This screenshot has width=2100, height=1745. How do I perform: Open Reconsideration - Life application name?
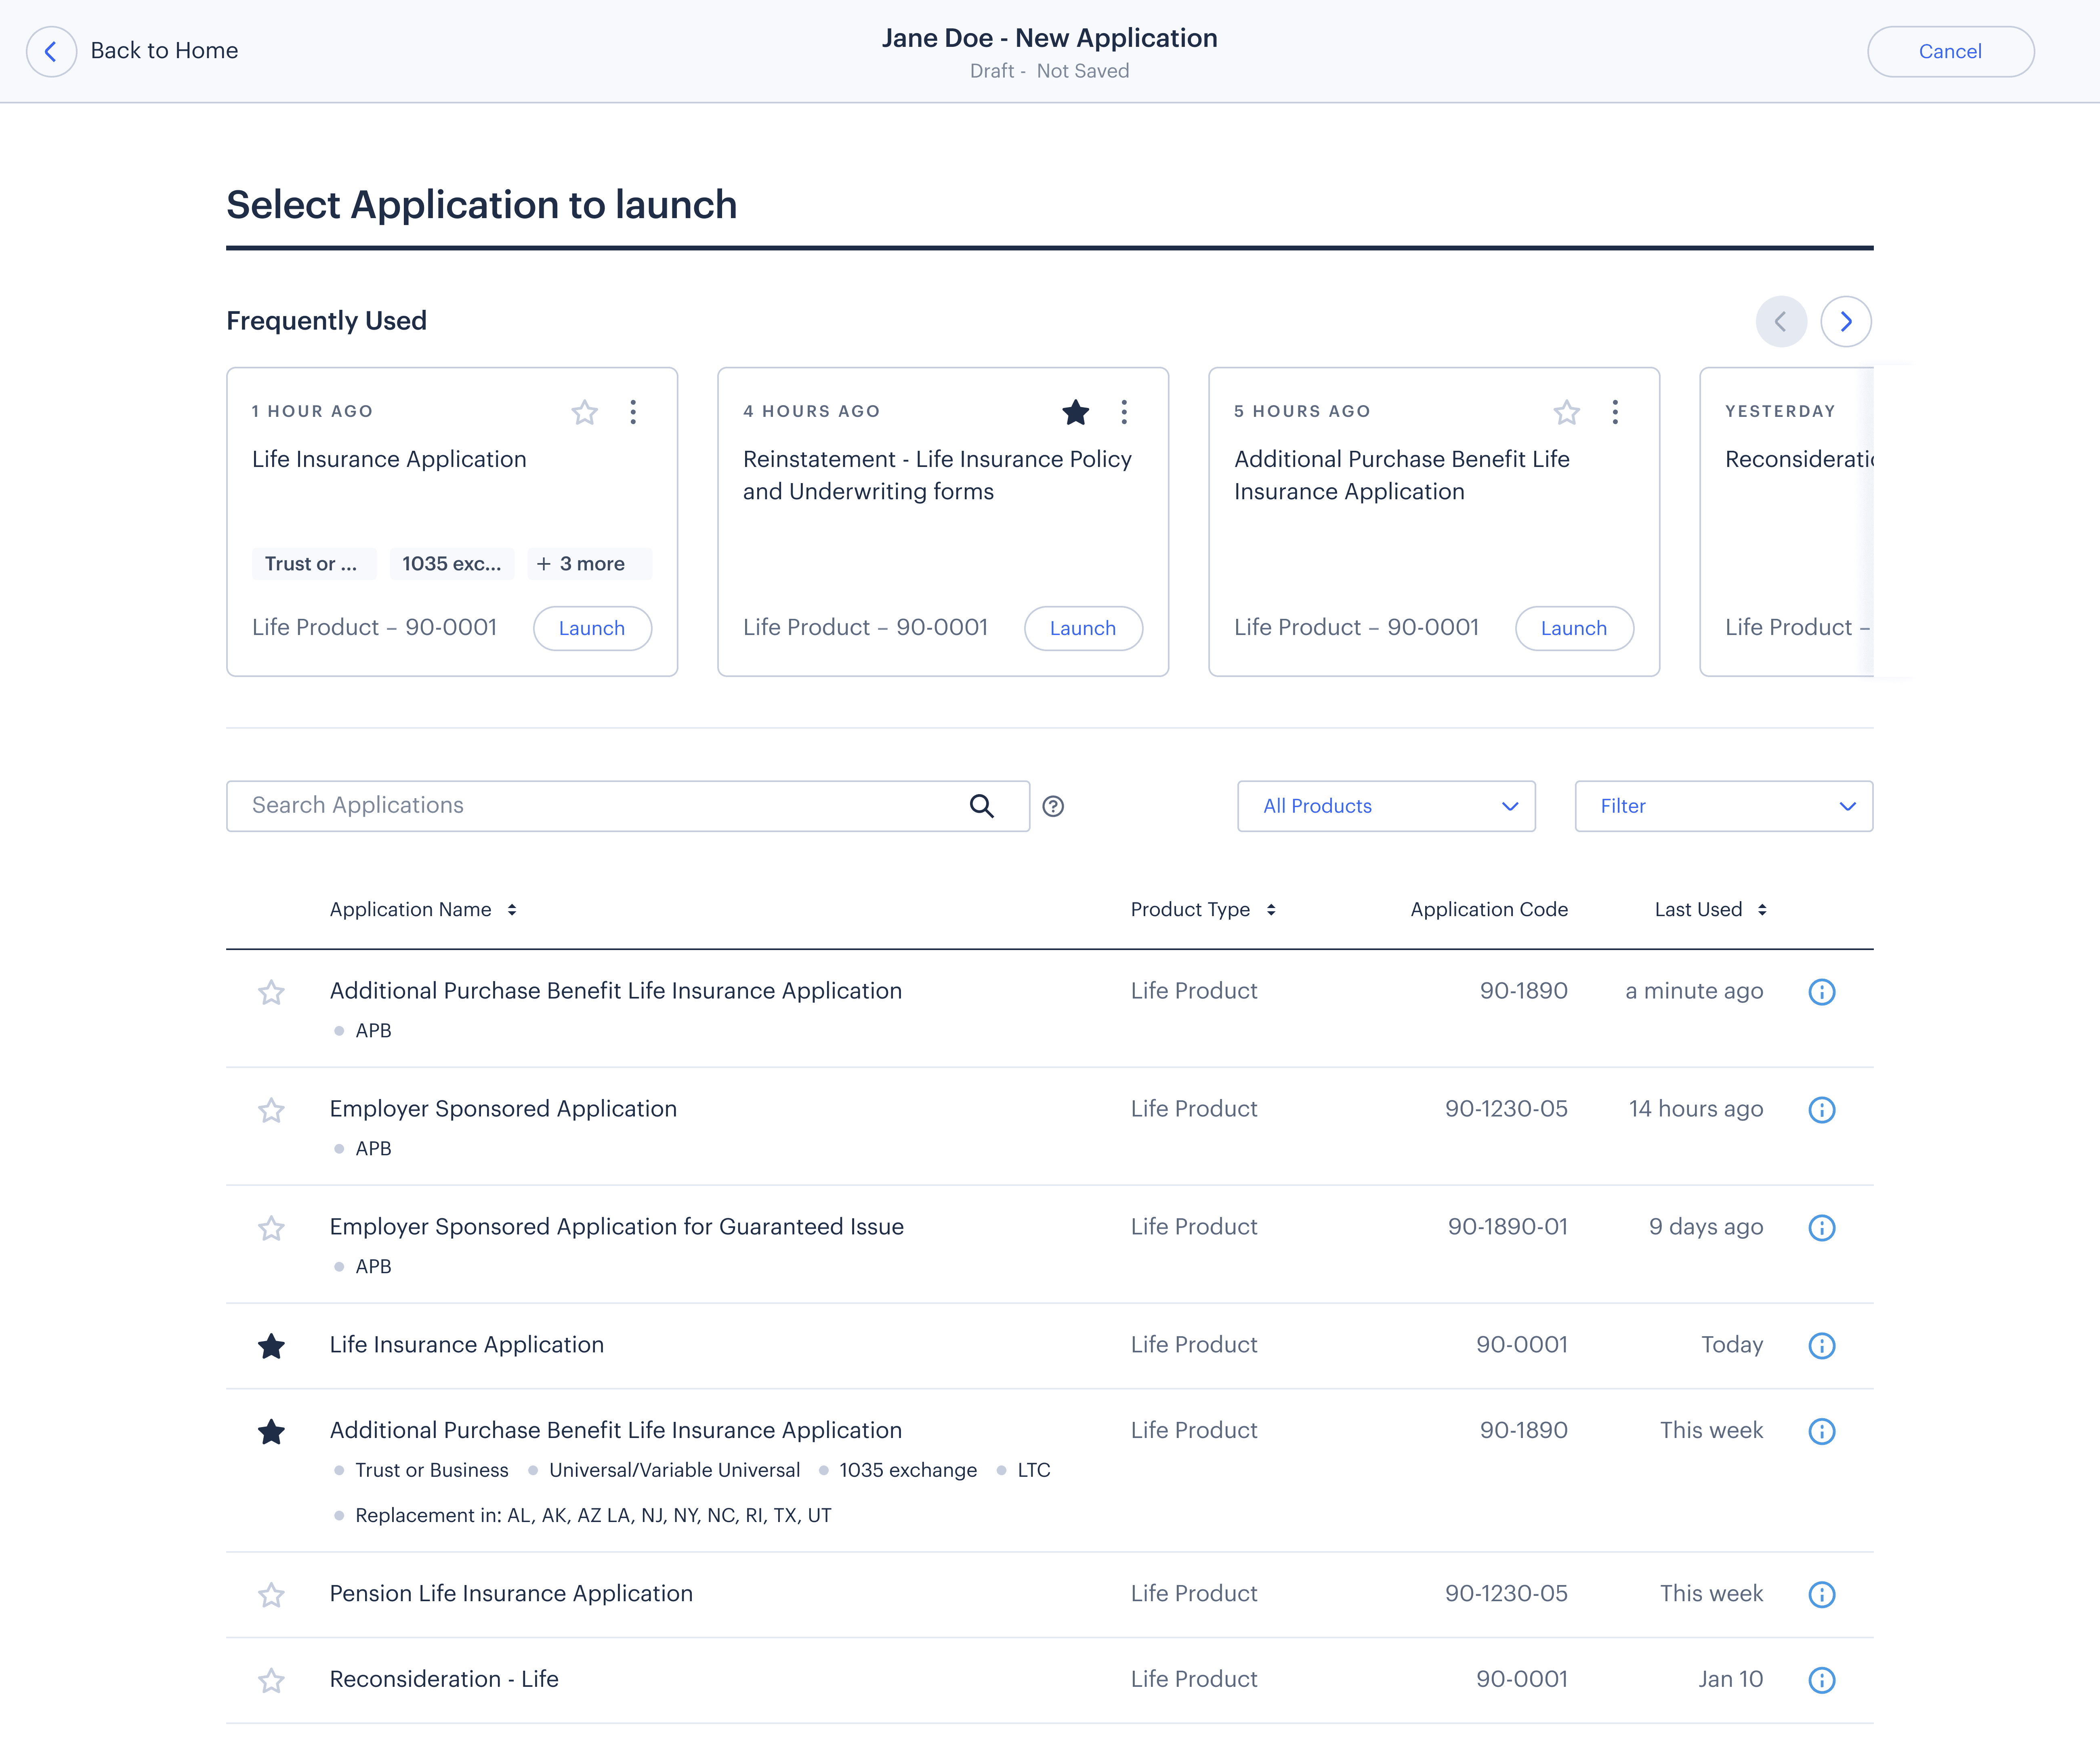[444, 1679]
